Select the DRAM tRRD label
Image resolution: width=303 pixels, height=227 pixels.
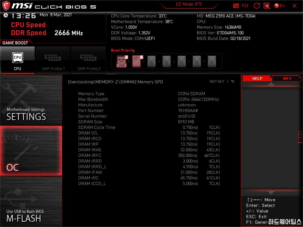pos(90,161)
